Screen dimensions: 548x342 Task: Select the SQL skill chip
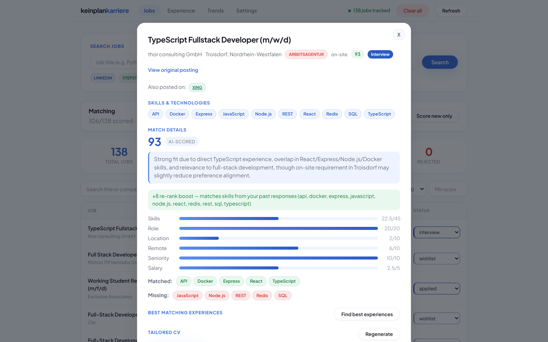tap(353, 114)
